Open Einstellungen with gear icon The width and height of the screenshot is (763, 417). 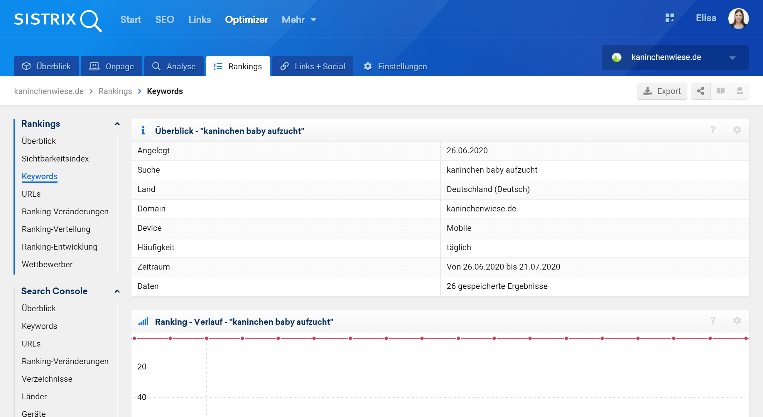click(395, 66)
